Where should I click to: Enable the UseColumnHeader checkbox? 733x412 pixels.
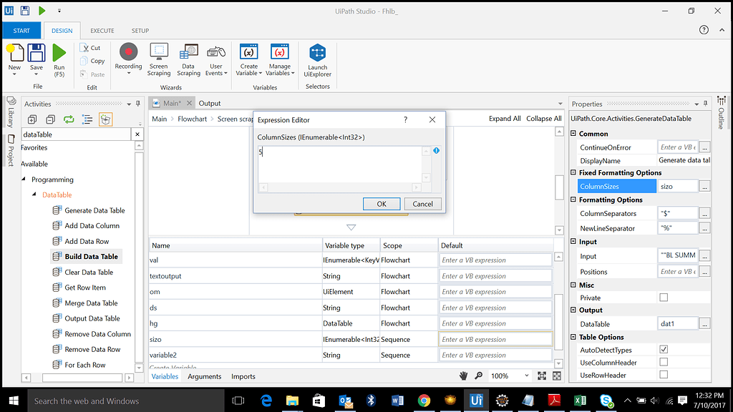point(663,363)
